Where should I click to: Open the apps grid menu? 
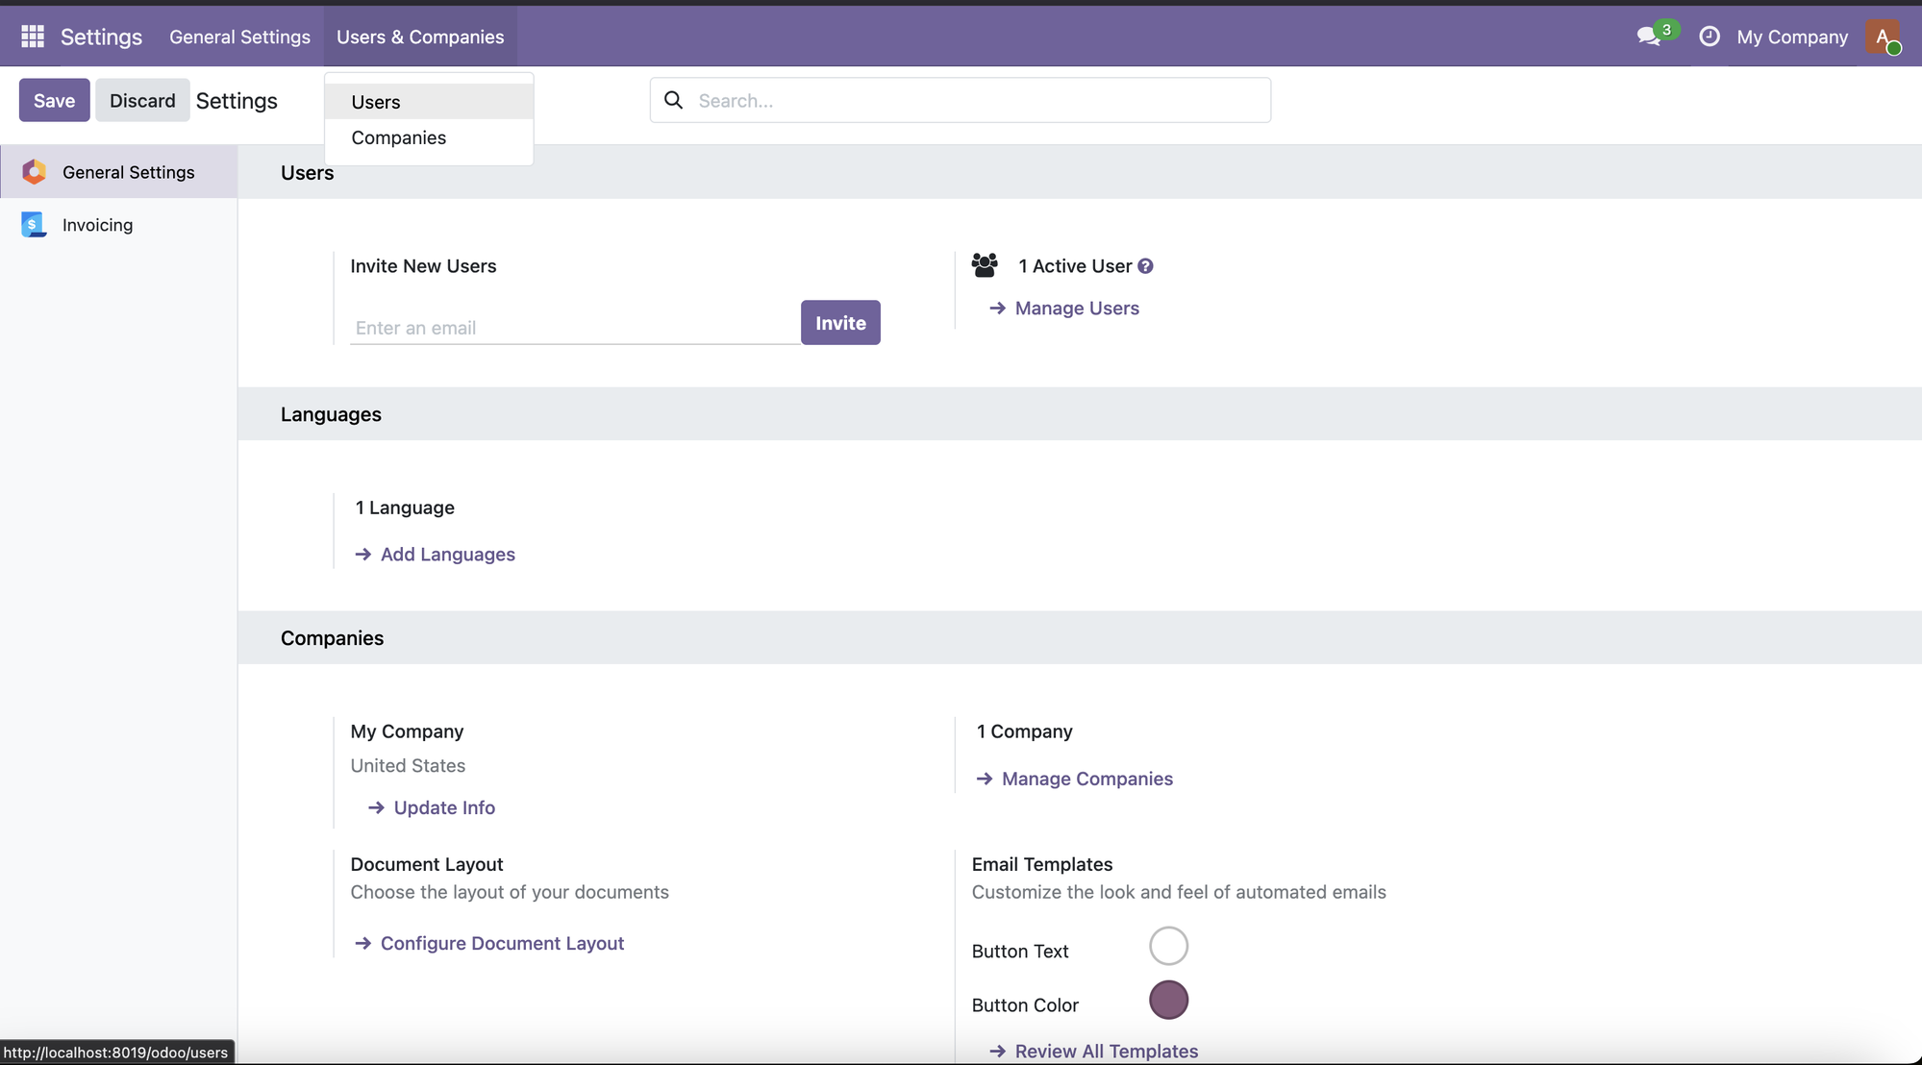point(32,36)
